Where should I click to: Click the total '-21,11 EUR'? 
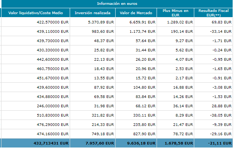tap(213, 143)
